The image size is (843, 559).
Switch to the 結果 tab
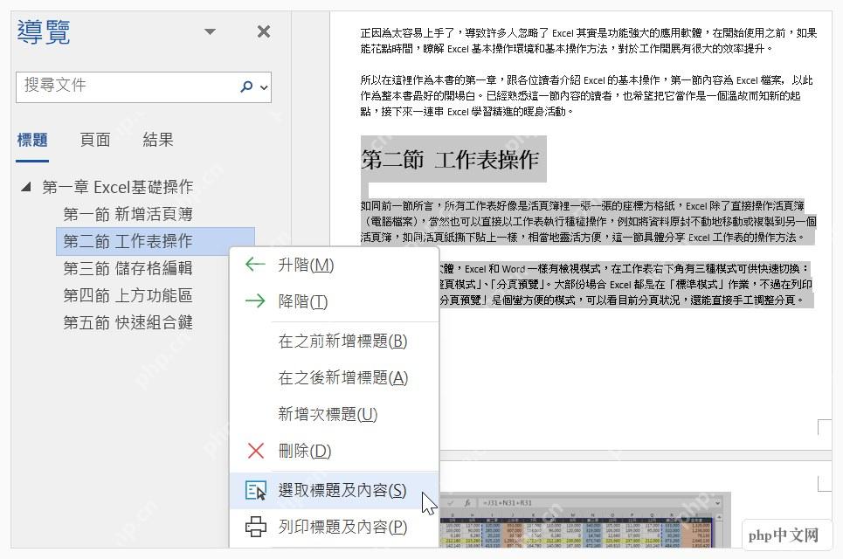[x=158, y=141]
